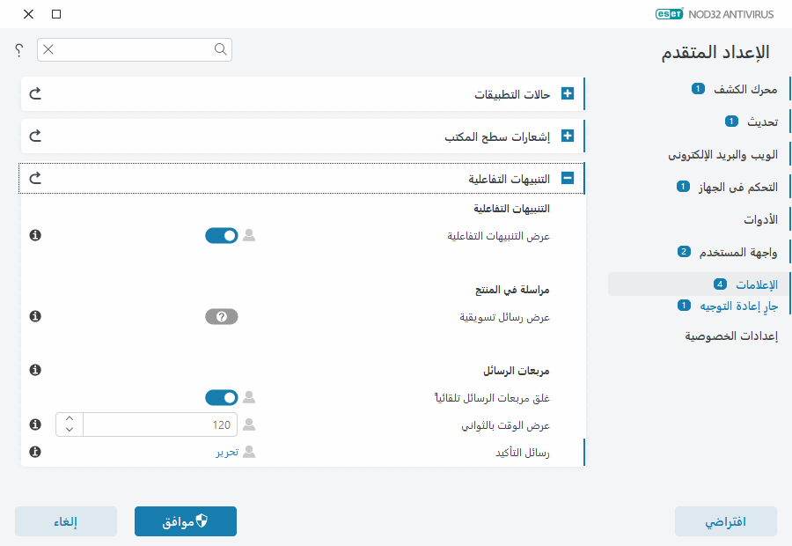This screenshot has width=792, height=546.
Task: Click badge 1 next to جار إعادة التوجيه
Action: (x=684, y=306)
